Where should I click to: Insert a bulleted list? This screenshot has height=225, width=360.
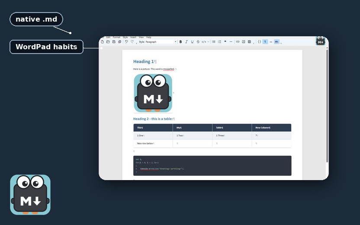pyautogui.click(x=213, y=42)
